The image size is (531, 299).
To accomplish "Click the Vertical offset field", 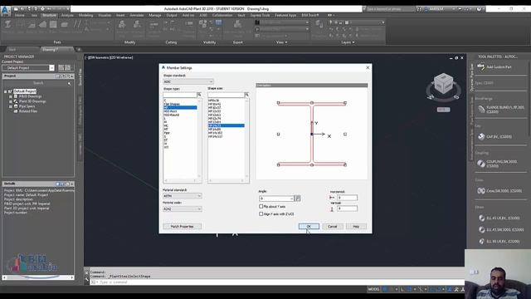I will point(347,208).
